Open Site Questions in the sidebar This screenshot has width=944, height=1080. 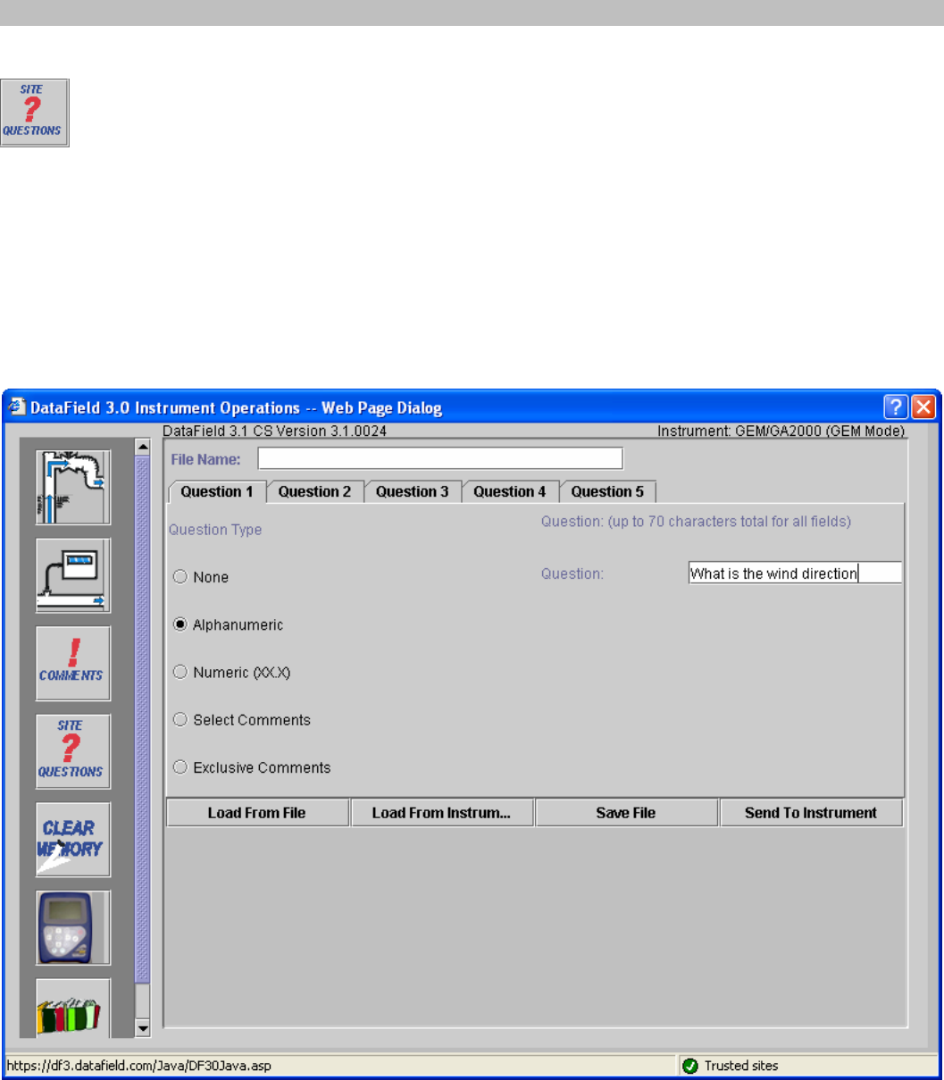[x=73, y=751]
